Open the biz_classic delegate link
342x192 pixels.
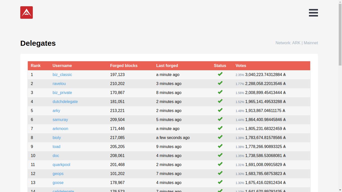[x=62, y=75]
